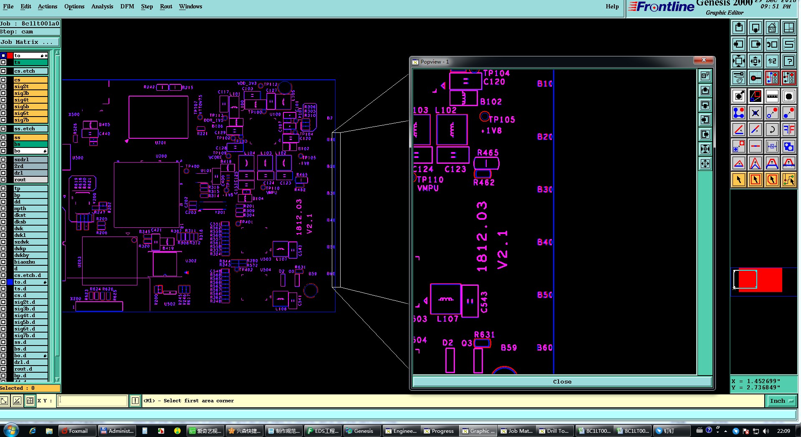The image size is (801, 437).
Task: Open the Rout menu
Action: click(x=166, y=6)
